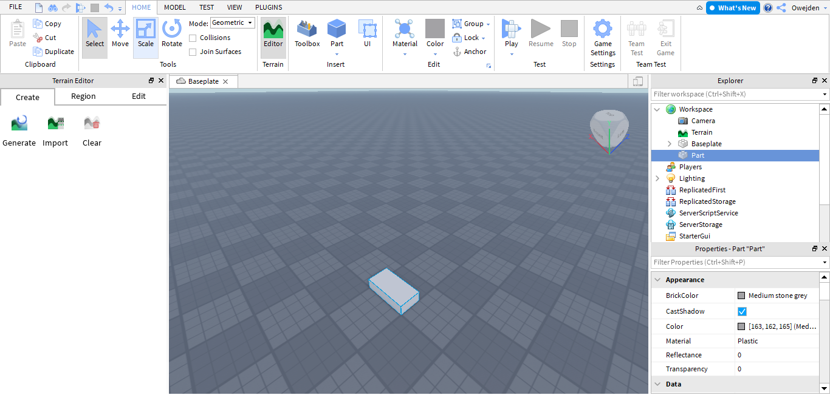Expand the Lighting tree node

(657, 178)
